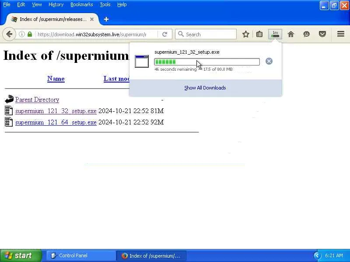Open the Hello chat smiley icon
Image resolution: width=350 pixels, height=262 pixels.
pos(307,34)
